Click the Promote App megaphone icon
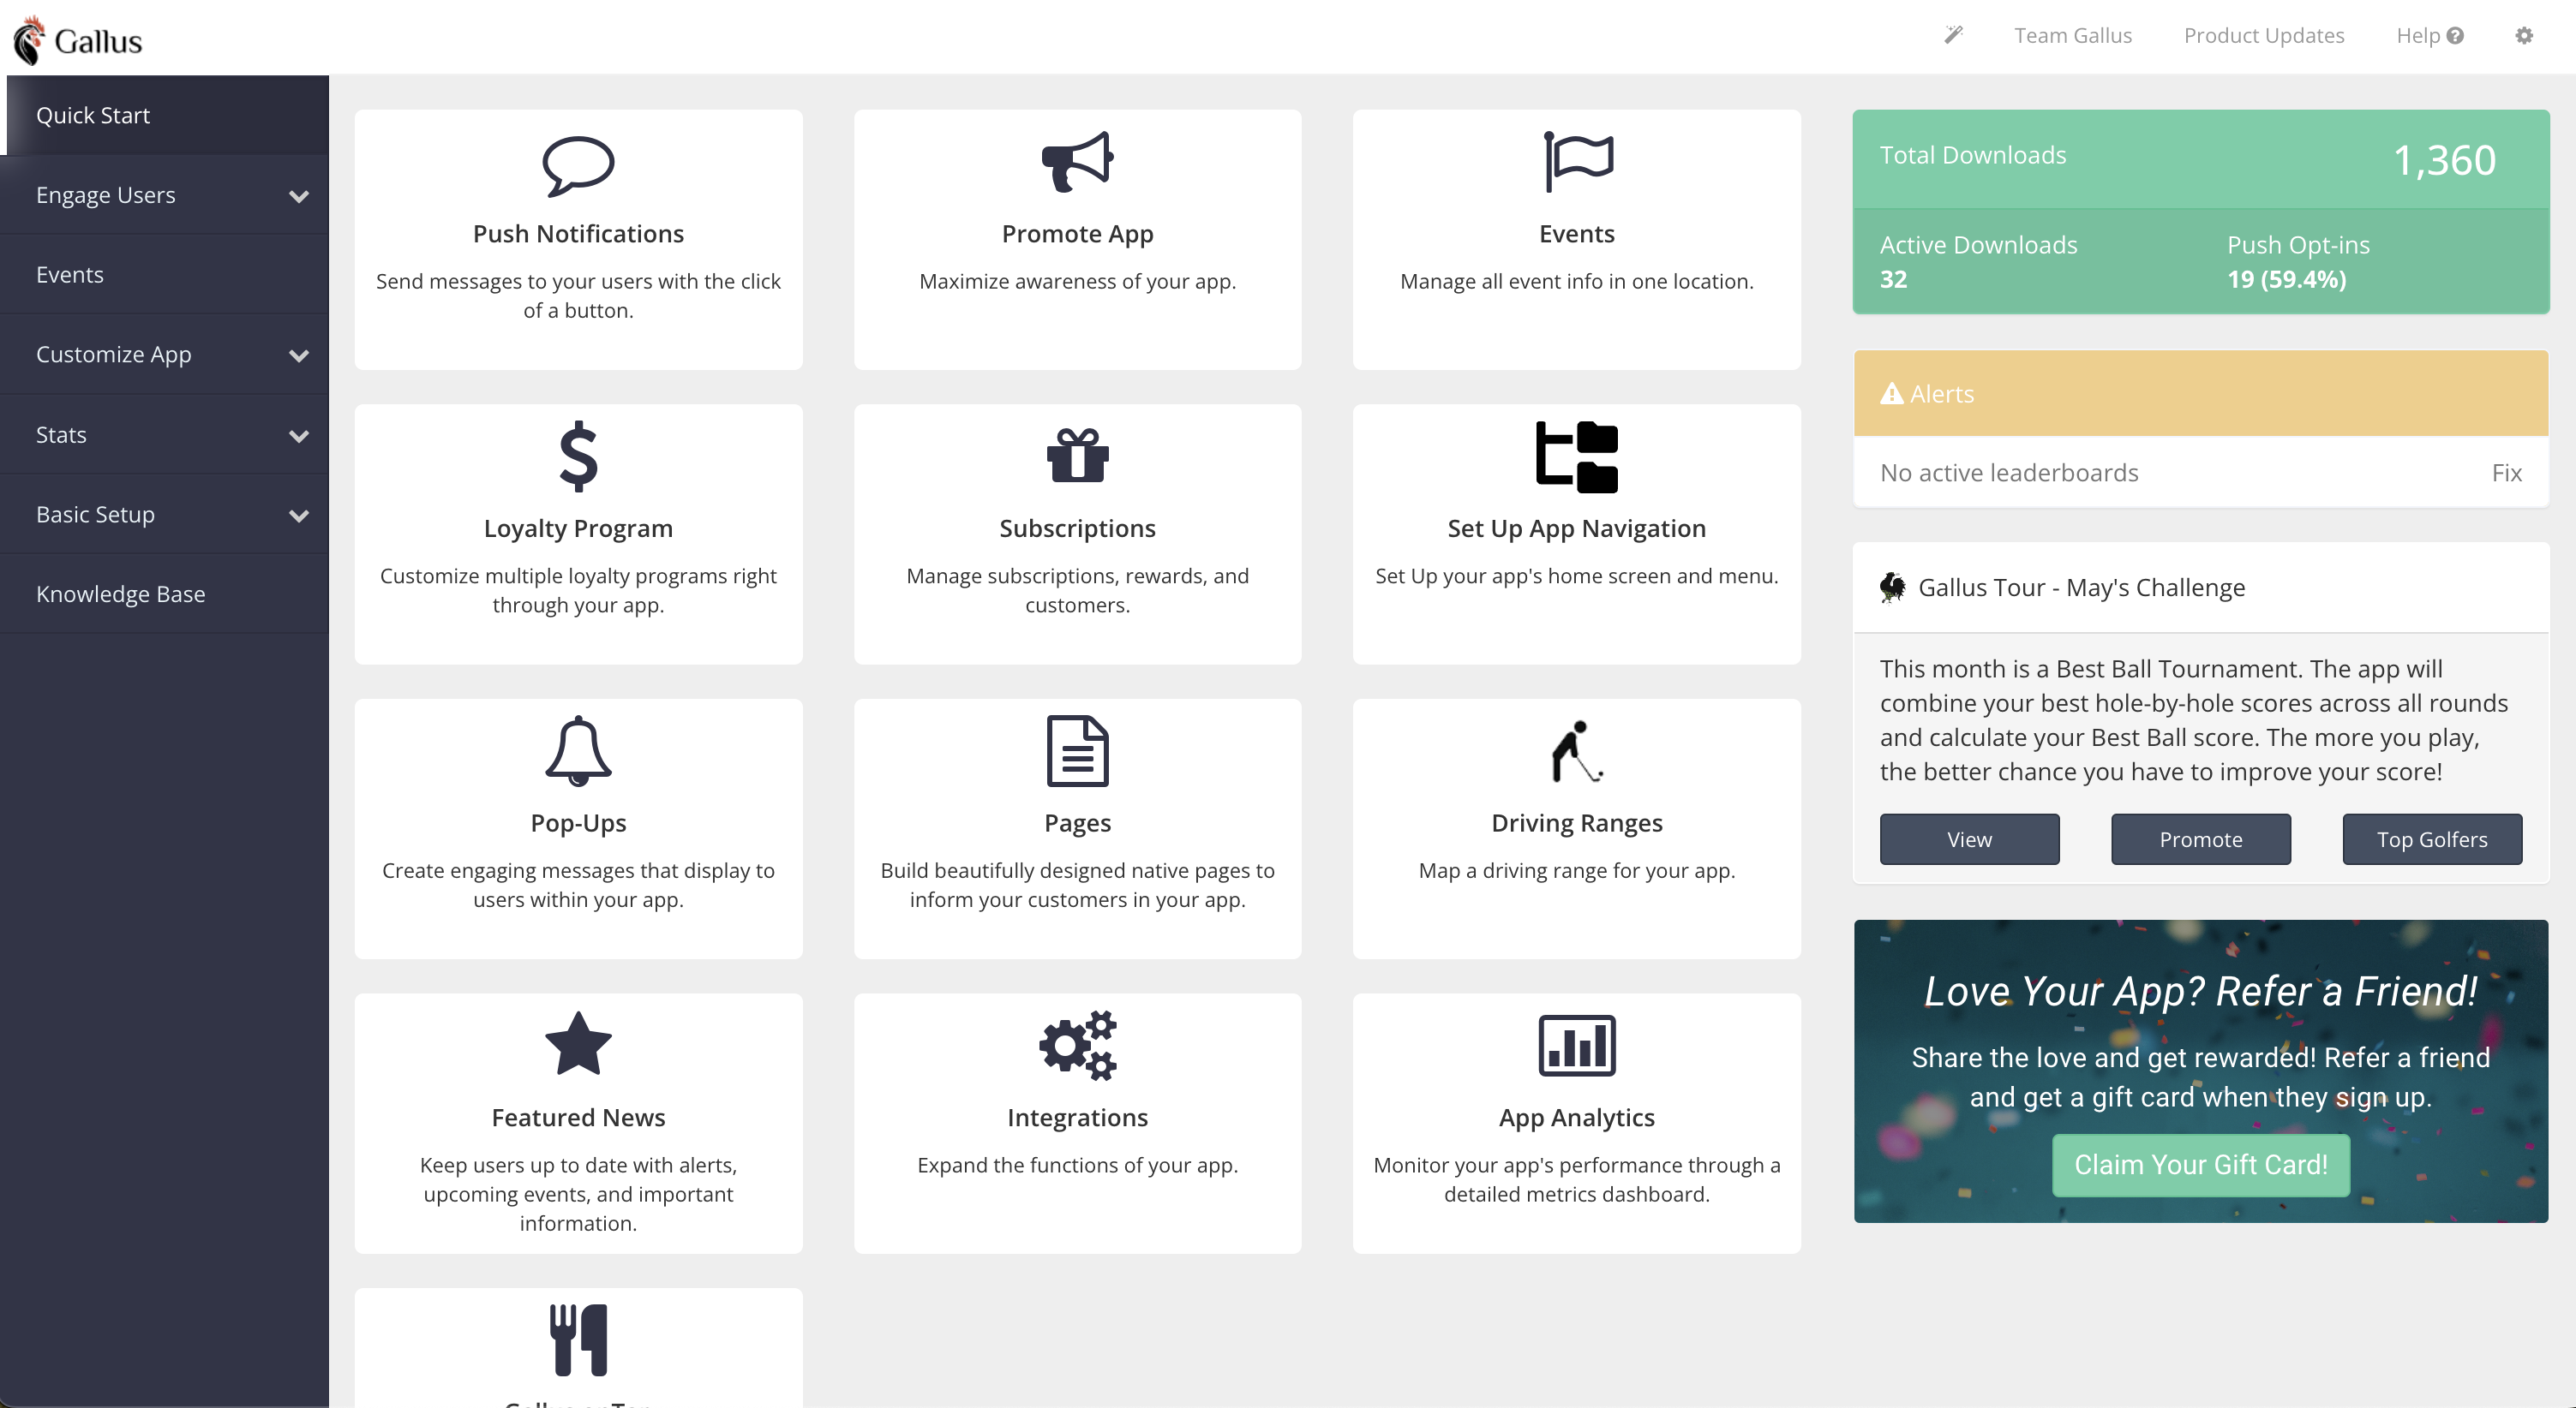 (1077, 161)
